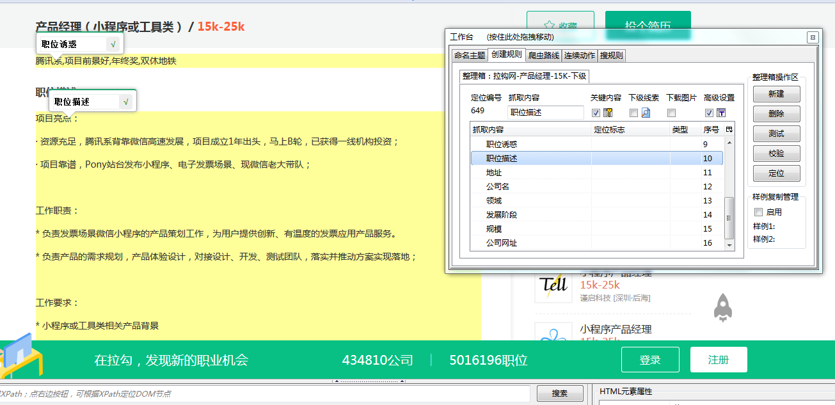Click the rocket back-to-top icon
Image resolution: width=835 pixels, height=405 pixels.
coord(722,308)
